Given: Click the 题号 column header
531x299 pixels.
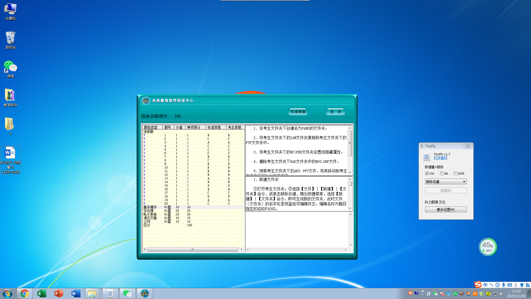Looking at the screenshot, I should (168, 127).
